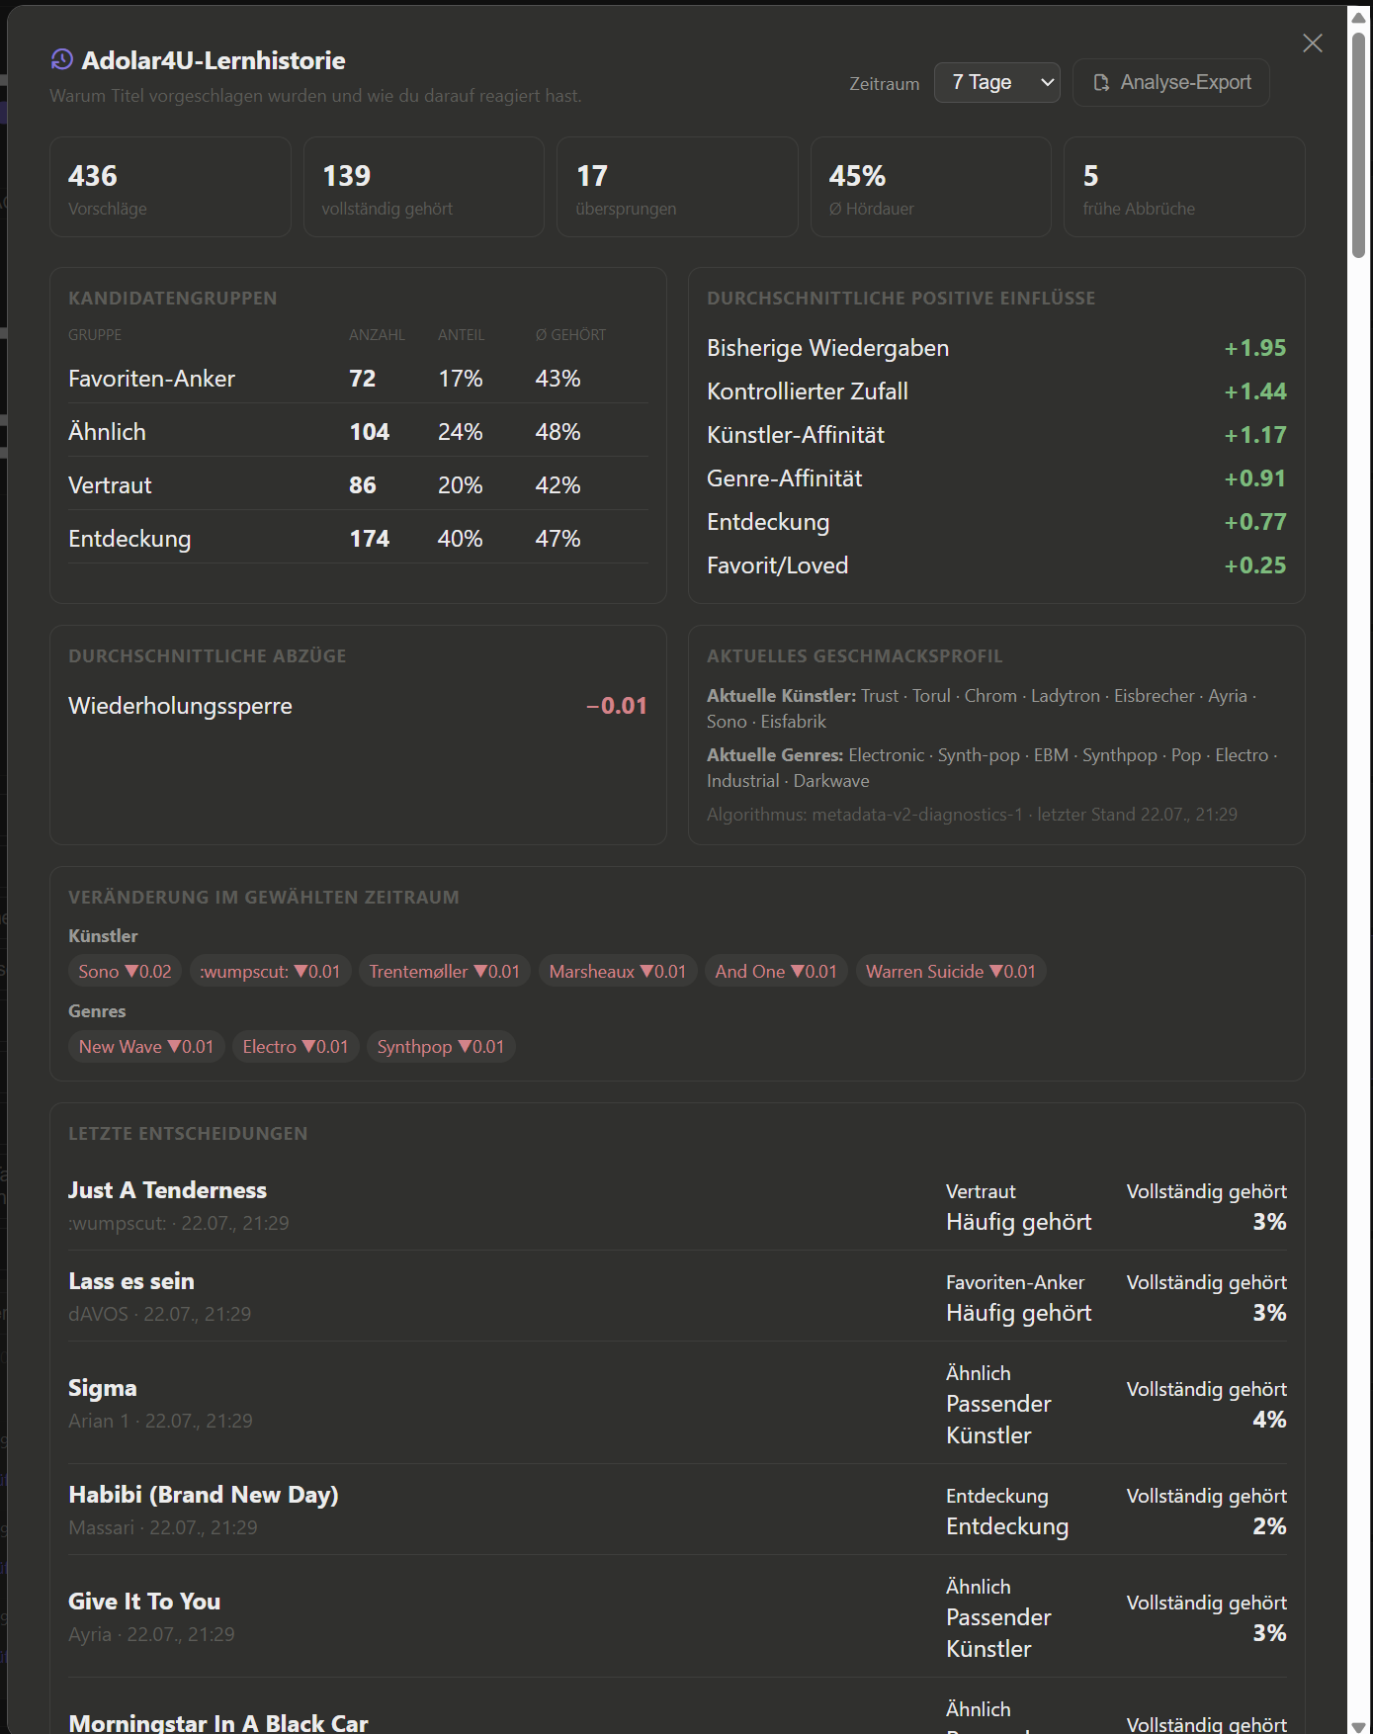Click the vertical scrollbar thumb

click(1359, 144)
